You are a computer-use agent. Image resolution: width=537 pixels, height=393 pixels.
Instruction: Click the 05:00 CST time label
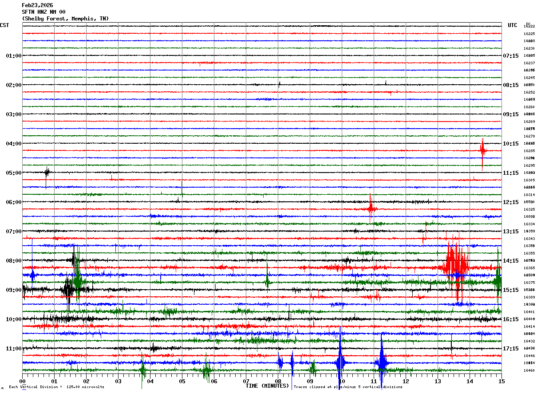pos(14,173)
